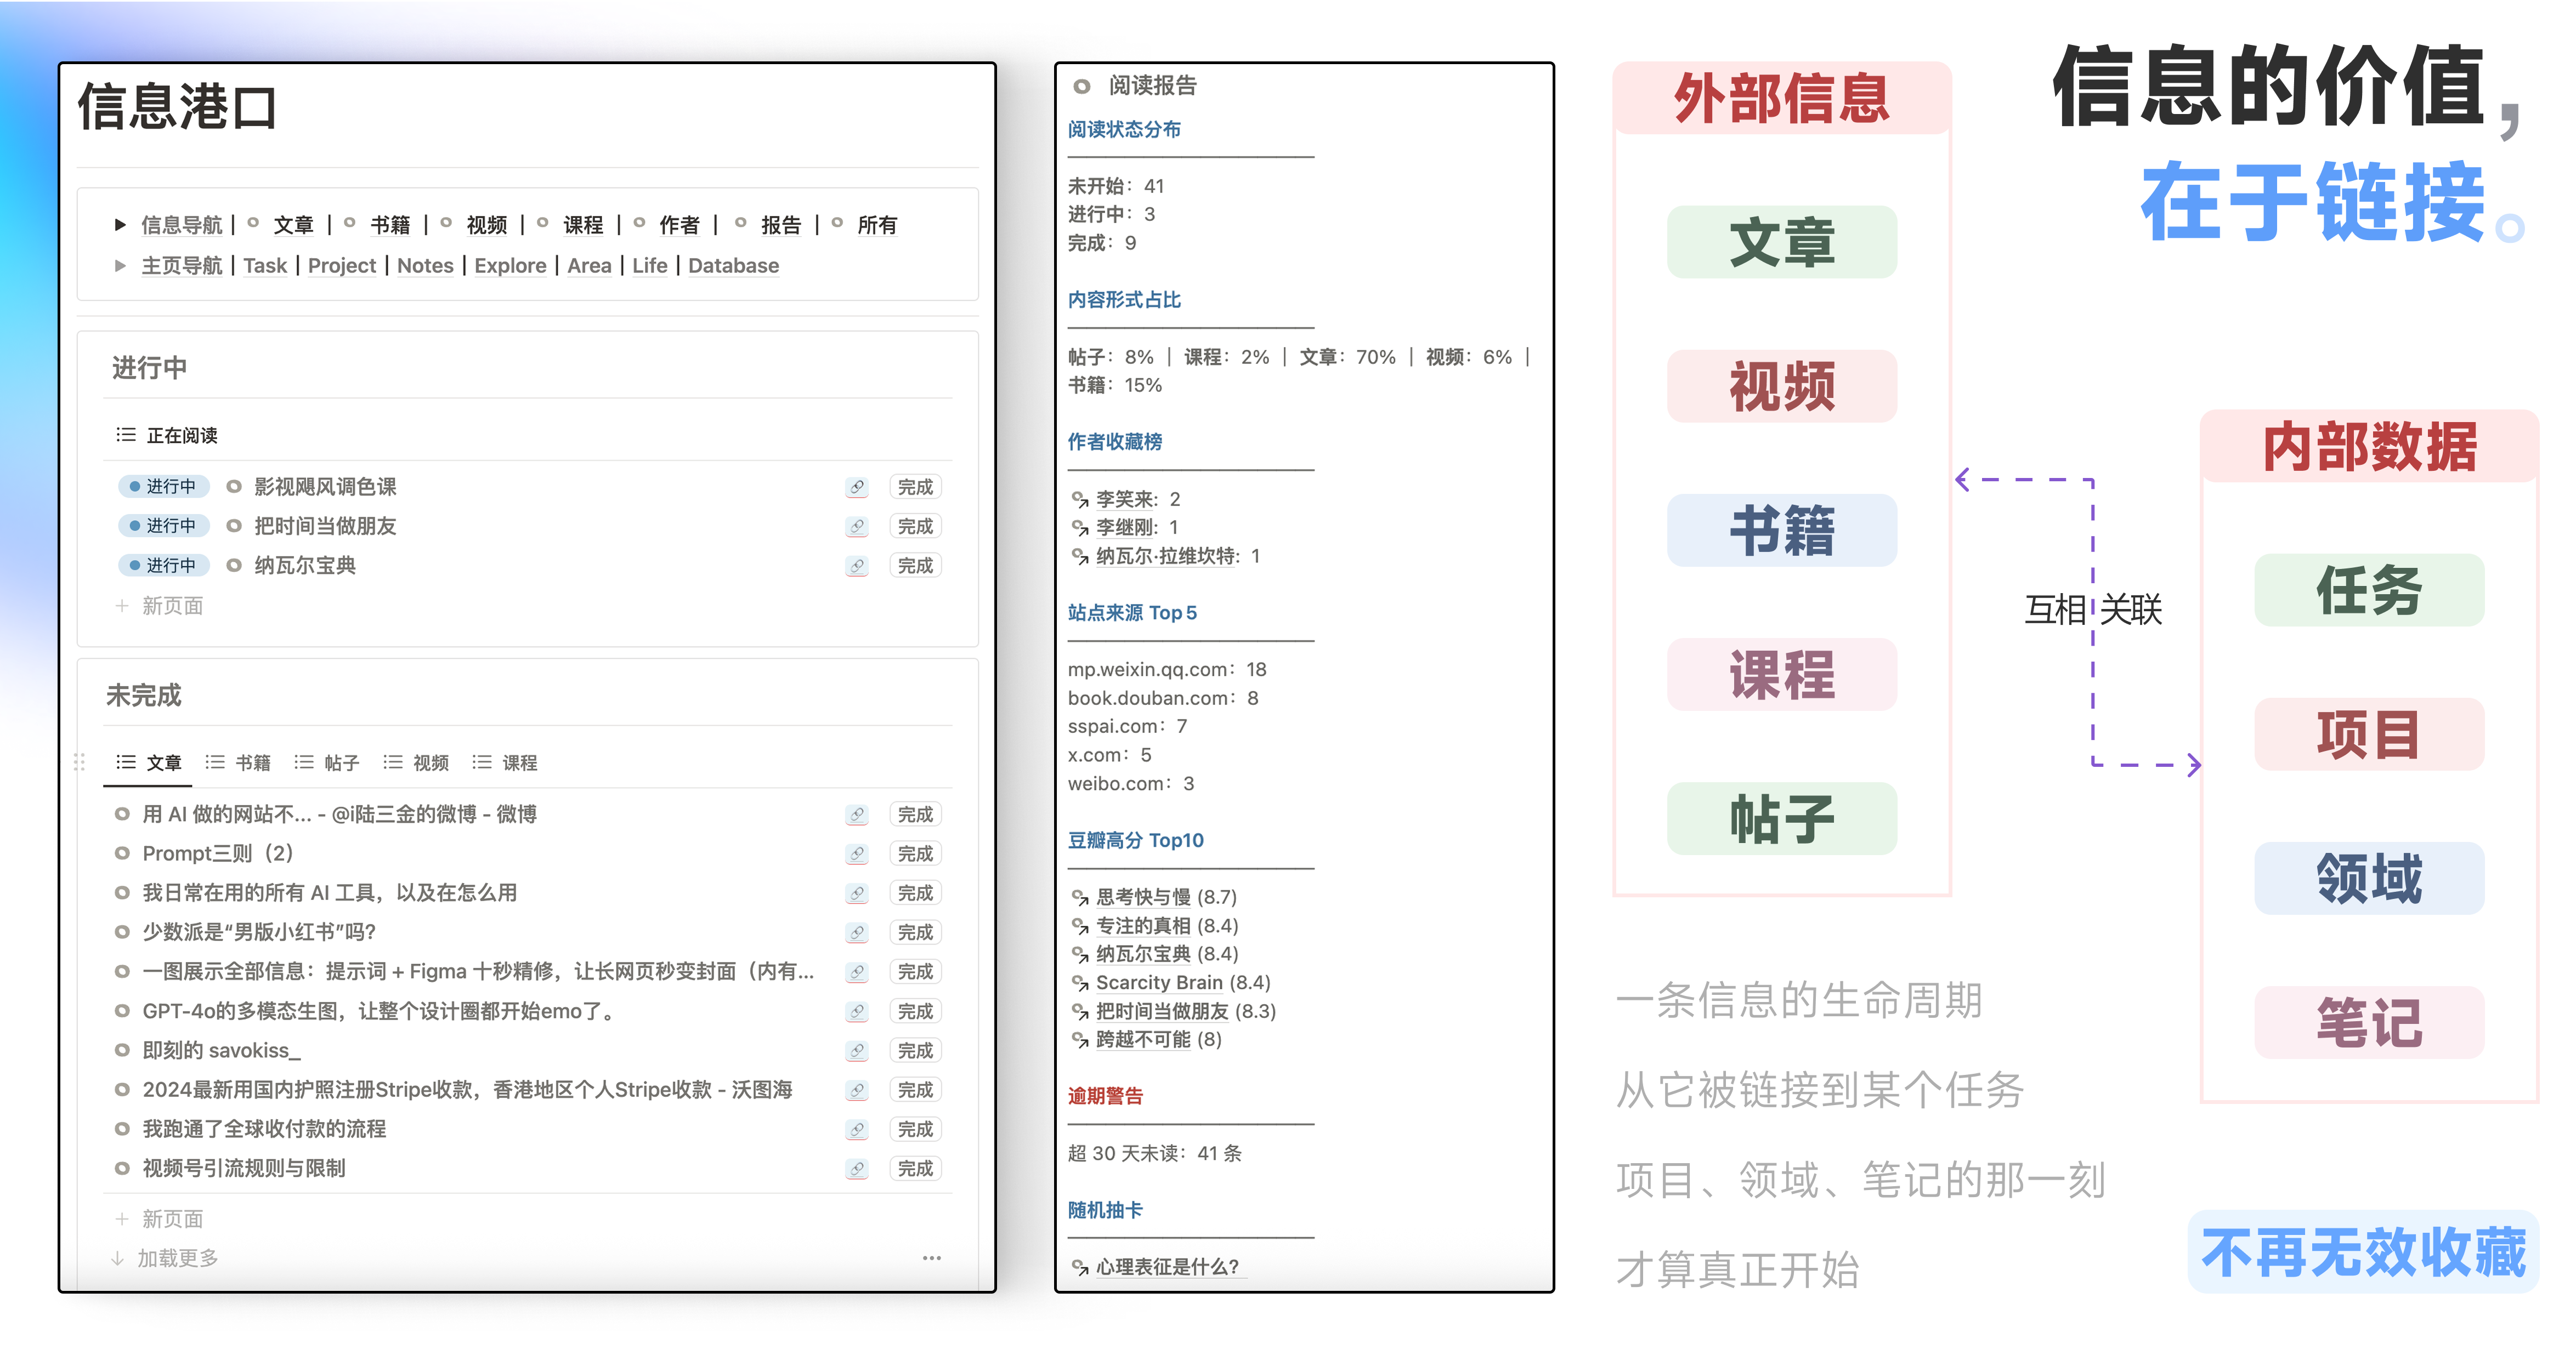Open book link 思考快与慢
The height and width of the screenshot is (1355, 2576).
click(1144, 897)
